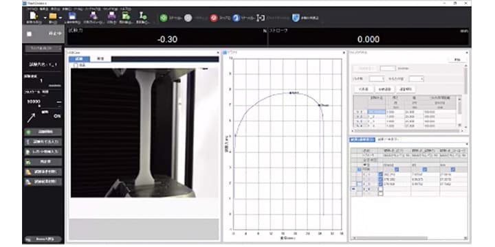Screen dimensions: 495x247
Task: Open dropdown arrow next to new file icon
Action: click(x=45, y=18)
